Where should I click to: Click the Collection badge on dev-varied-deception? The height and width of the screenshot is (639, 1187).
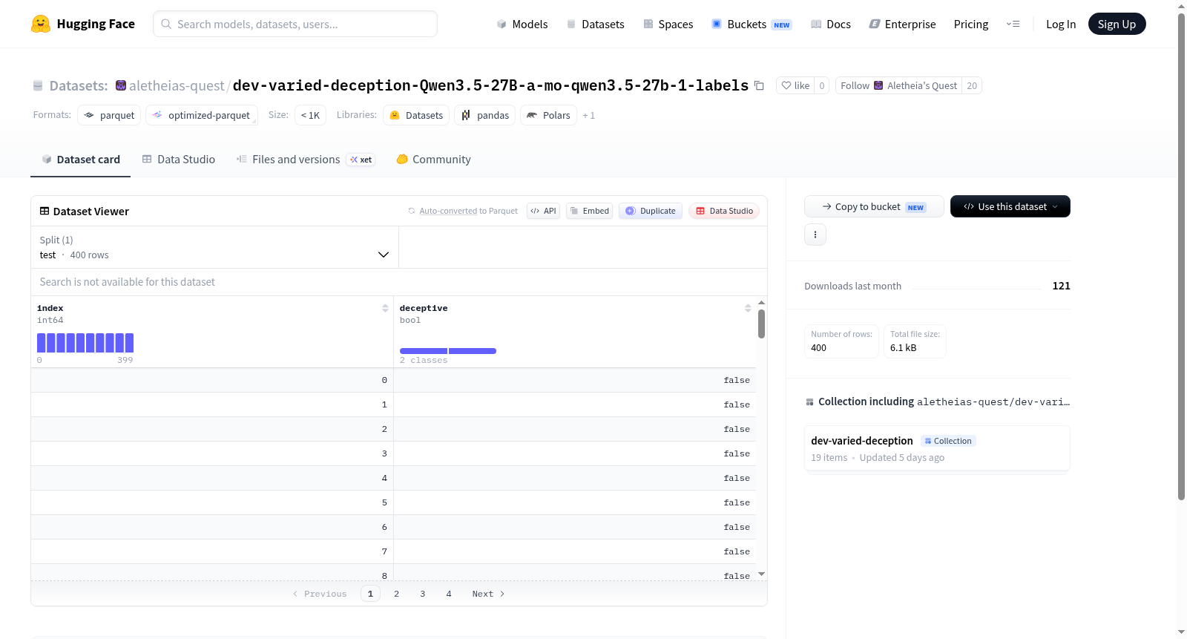(x=948, y=441)
